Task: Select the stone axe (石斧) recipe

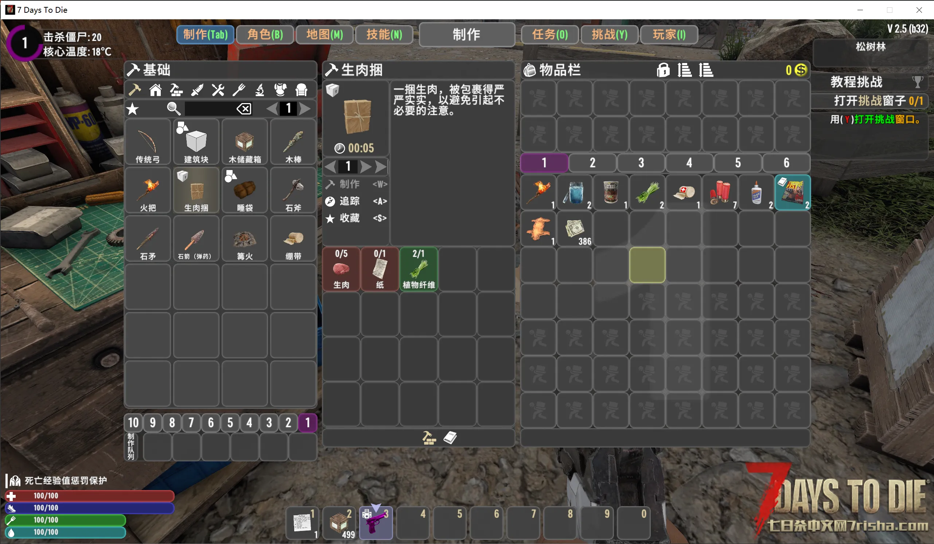Action: 293,191
